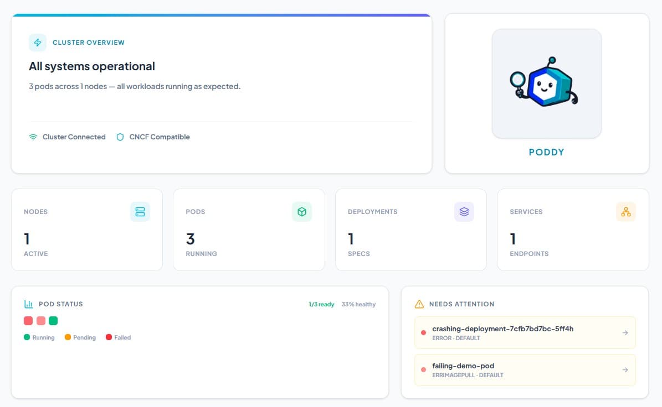Click the SPECS caption on Deployments card

point(359,254)
